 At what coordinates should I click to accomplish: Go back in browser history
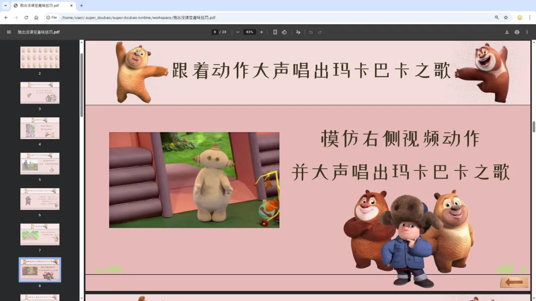[x=6, y=17]
